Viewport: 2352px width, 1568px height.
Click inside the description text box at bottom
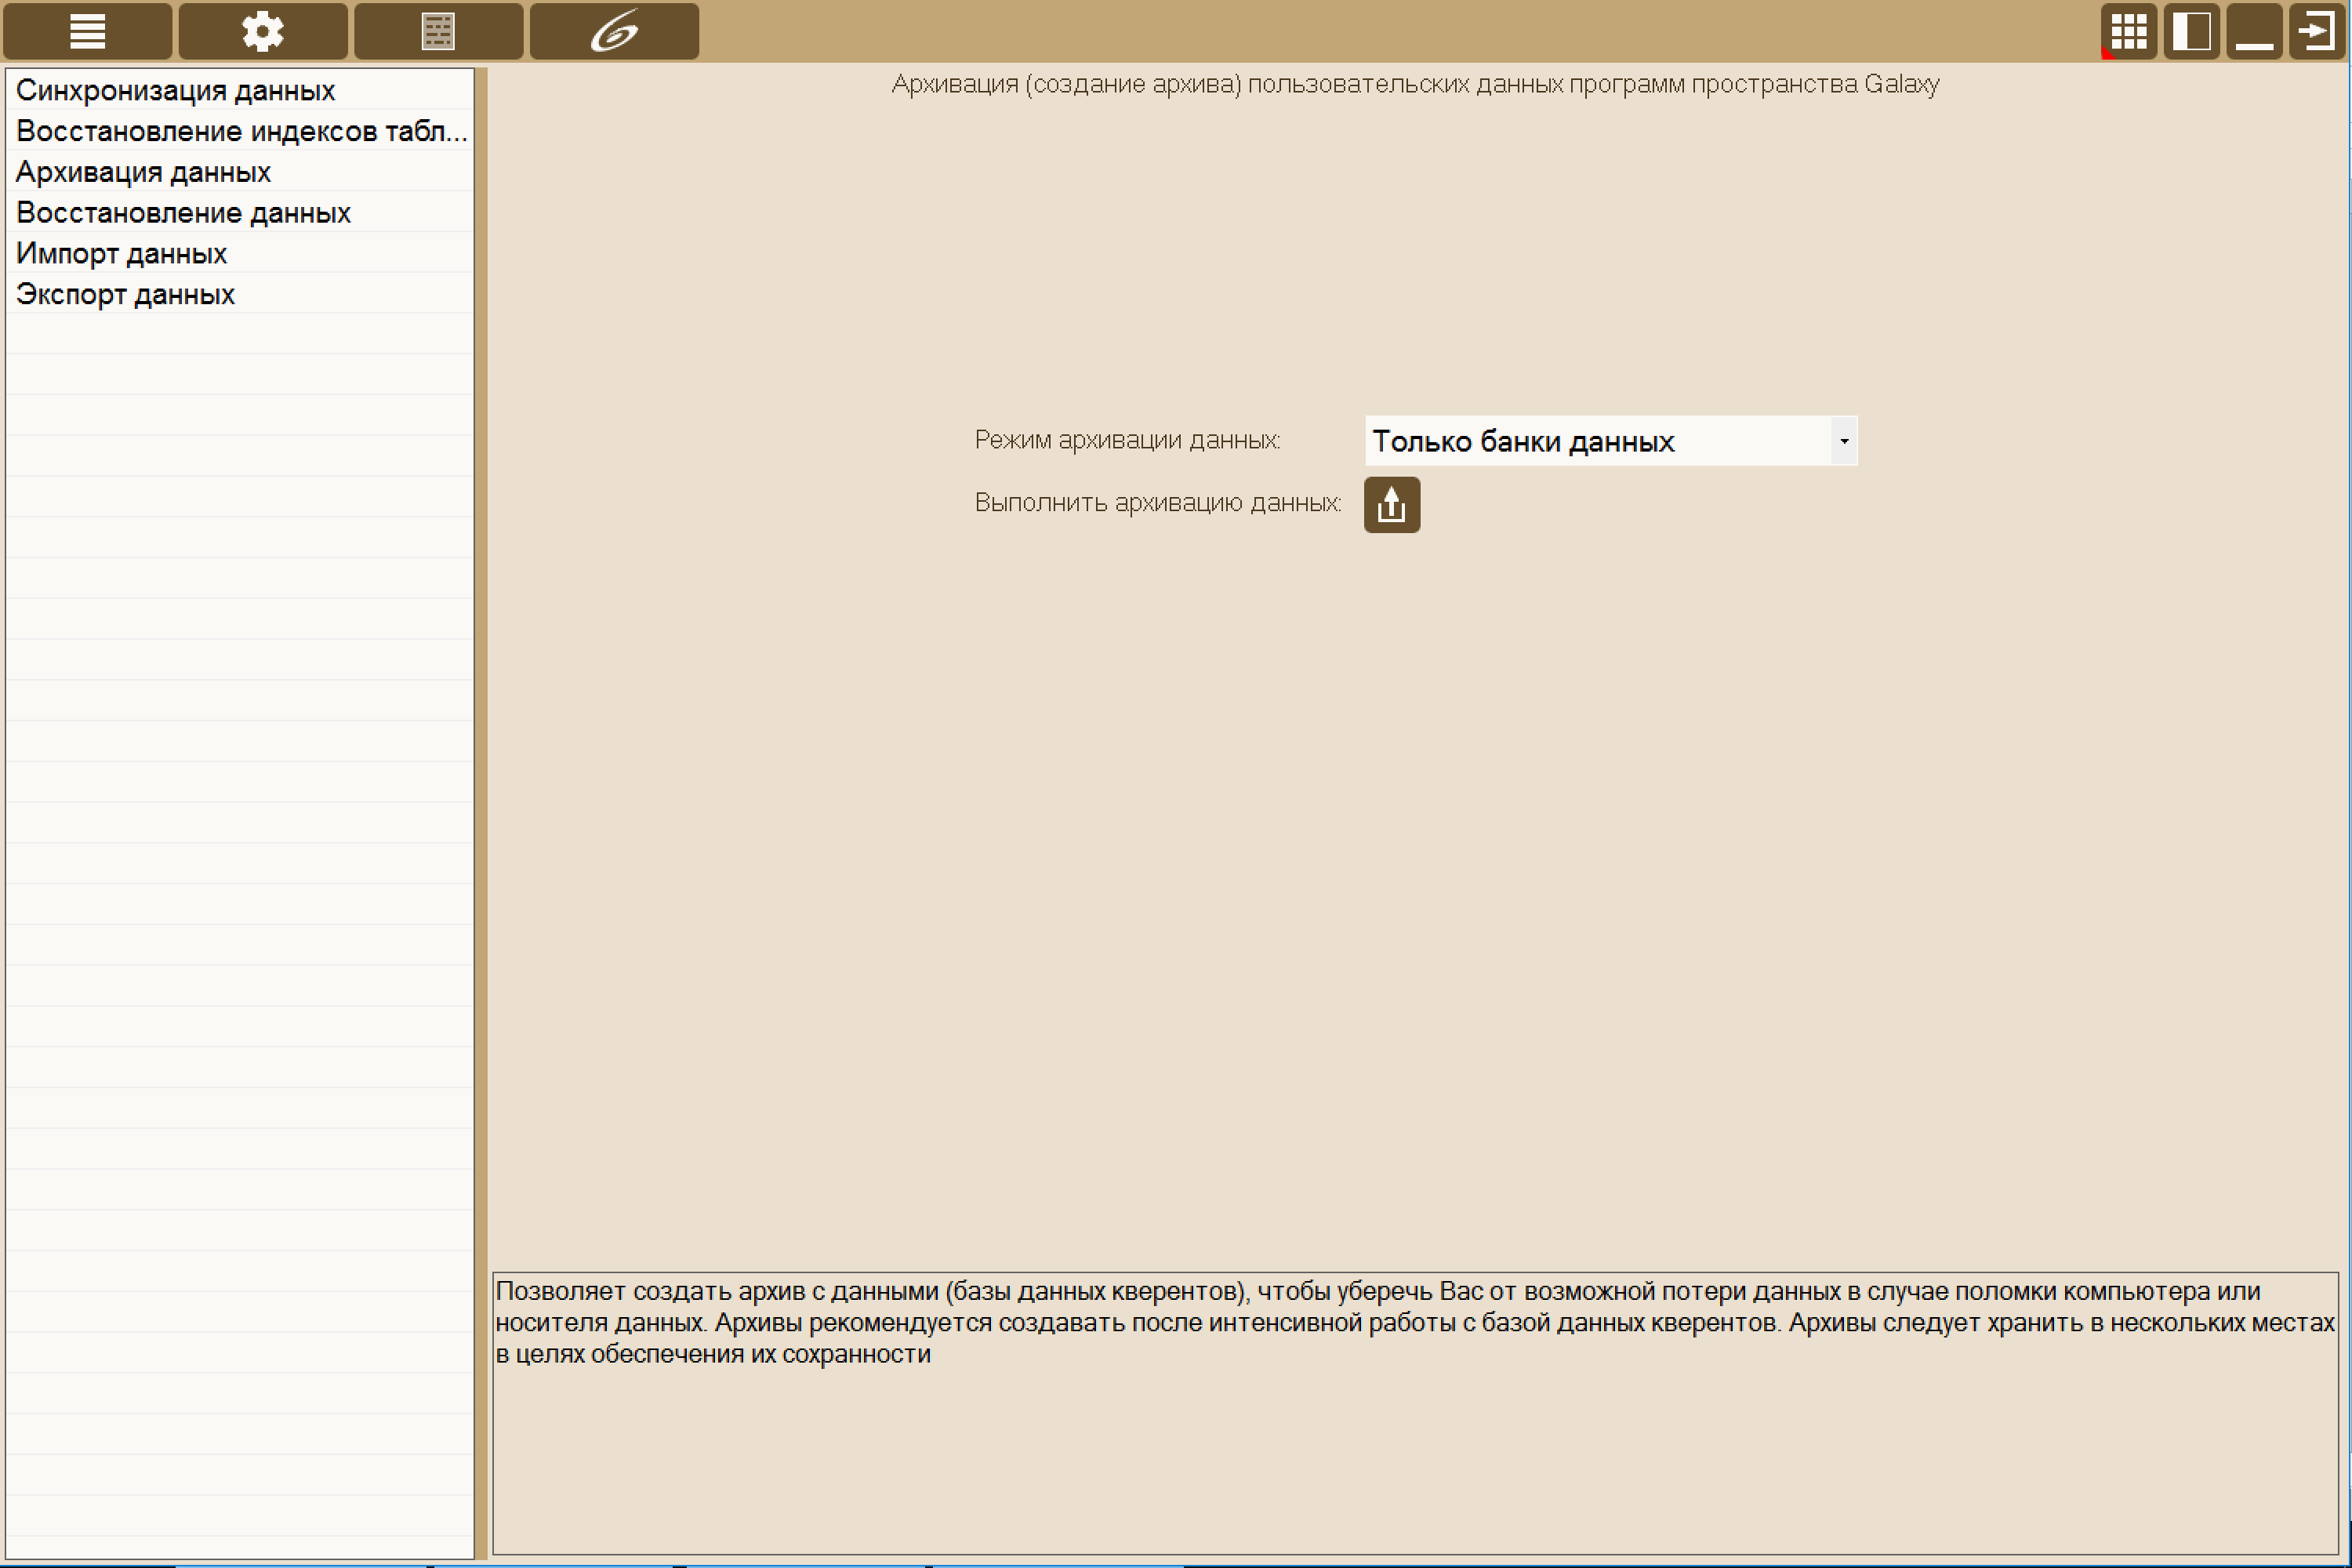pos(1415,1413)
